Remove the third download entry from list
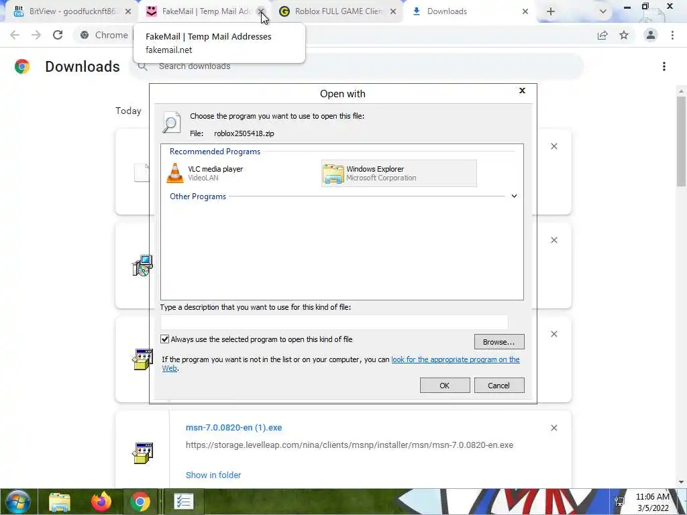Image resolution: width=687 pixels, height=515 pixels. tap(553, 334)
